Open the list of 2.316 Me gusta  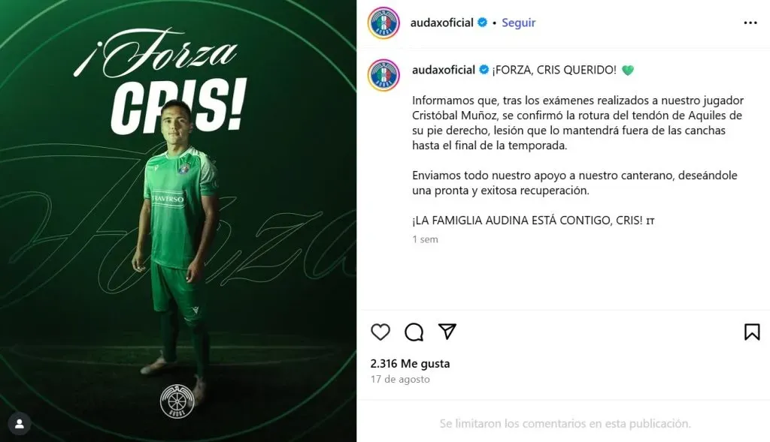click(410, 364)
